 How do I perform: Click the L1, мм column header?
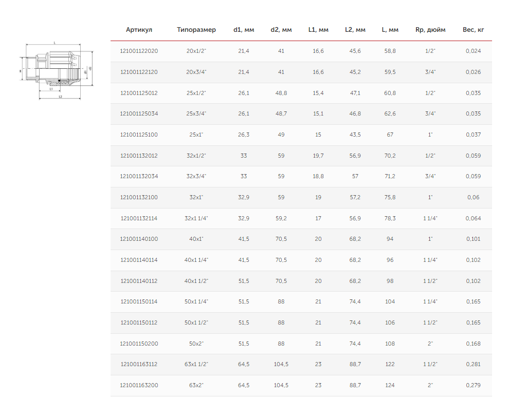coord(318,30)
